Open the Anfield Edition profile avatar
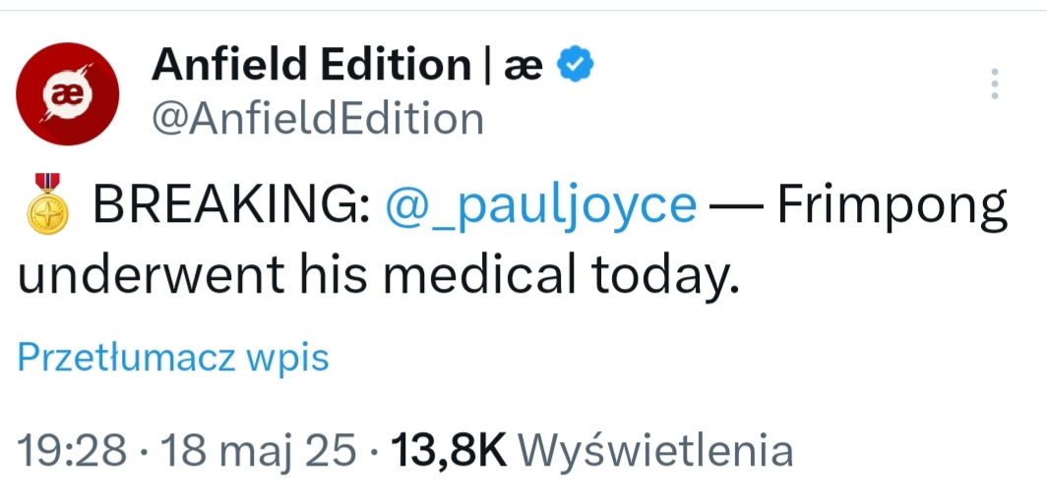Image resolution: width=1047 pixels, height=502 pixels. pos(68,94)
